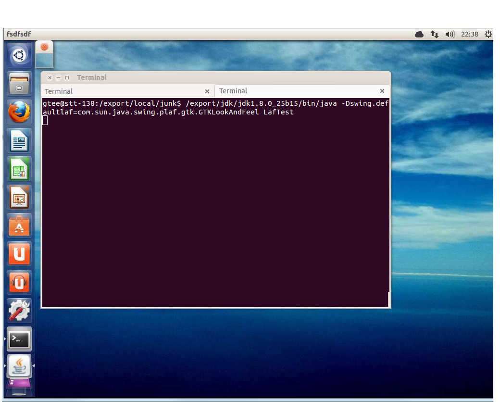Close the first Terminal tab
The width and height of the screenshot is (500, 402).
(x=207, y=91)
